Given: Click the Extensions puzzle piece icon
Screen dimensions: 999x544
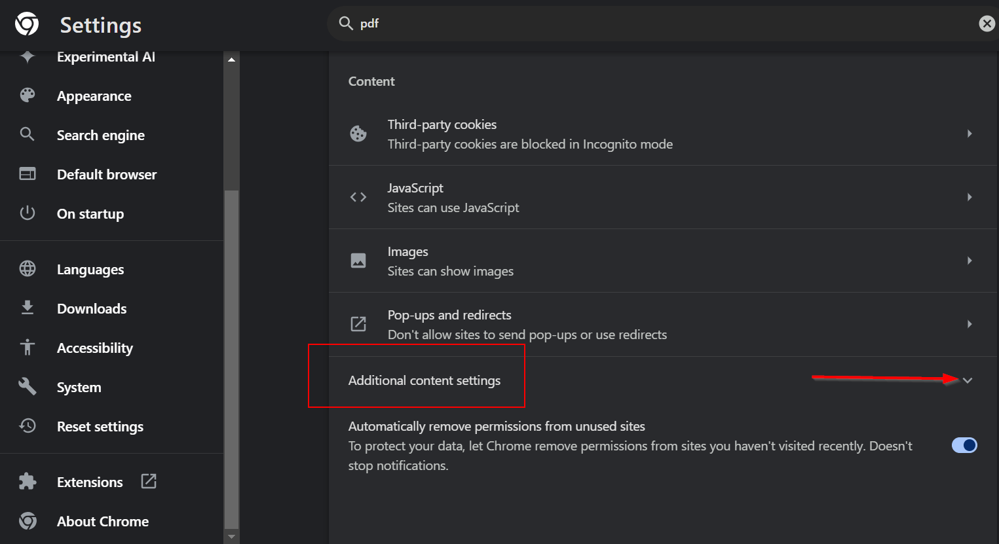Looking at the screenshot, I should tap(28, 481).
